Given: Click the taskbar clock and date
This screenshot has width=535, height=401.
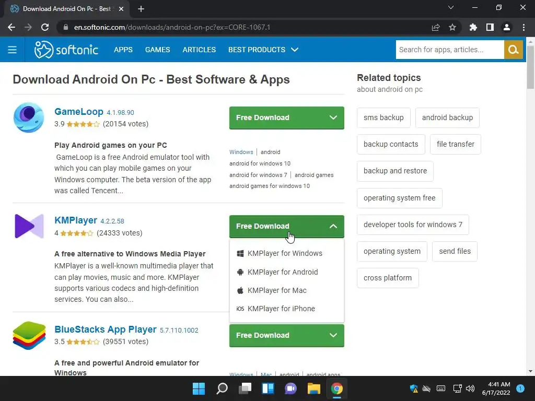Looking at the screenshot, I should pyautogui.click(x=496, y=388).
